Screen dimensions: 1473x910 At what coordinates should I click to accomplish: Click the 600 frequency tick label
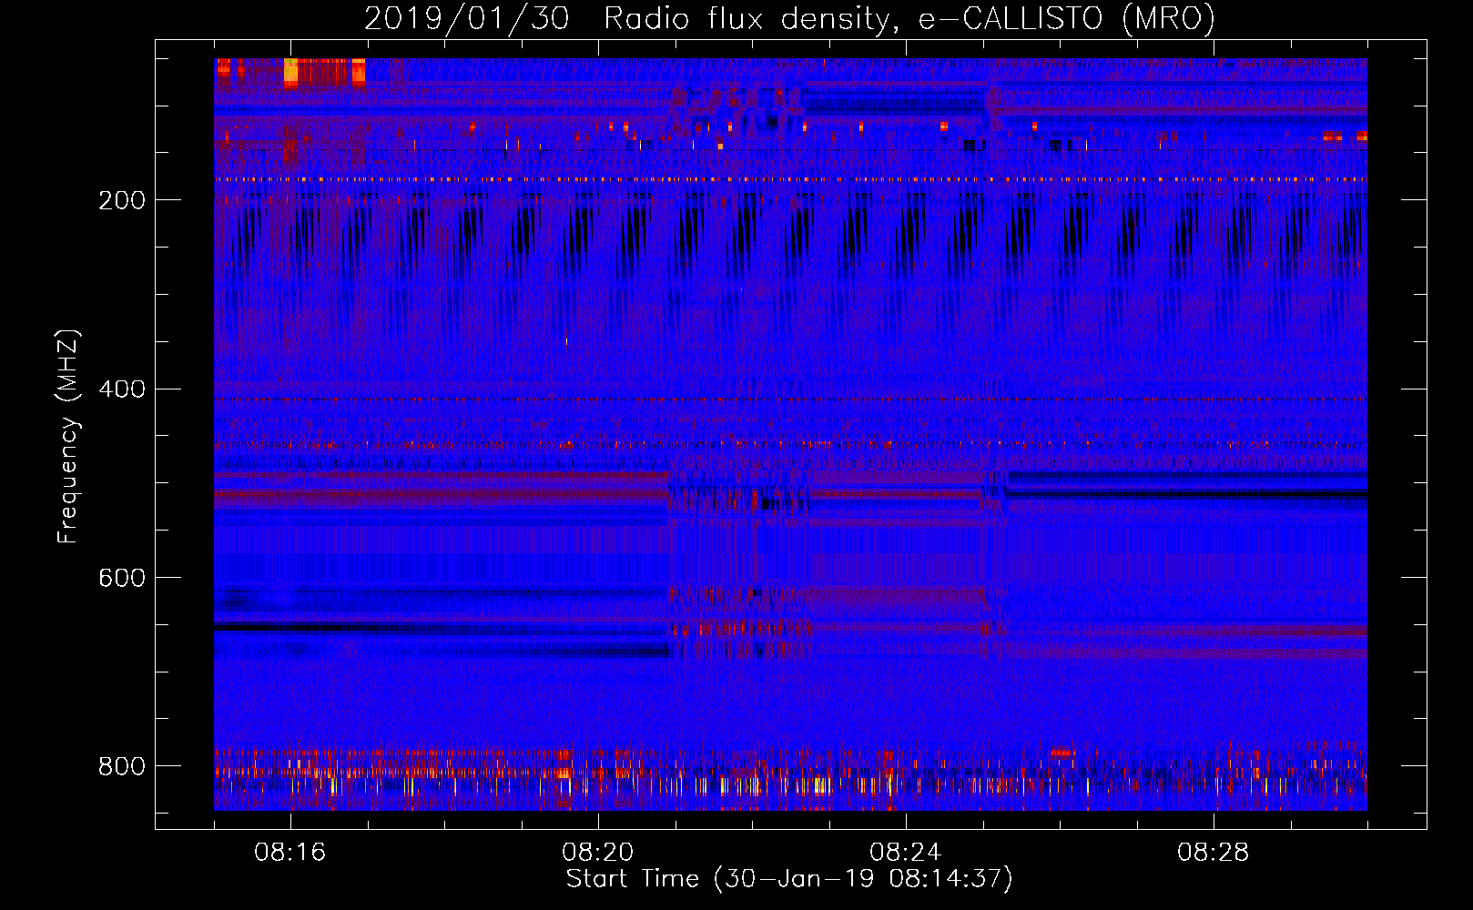(x=122, y=579)
